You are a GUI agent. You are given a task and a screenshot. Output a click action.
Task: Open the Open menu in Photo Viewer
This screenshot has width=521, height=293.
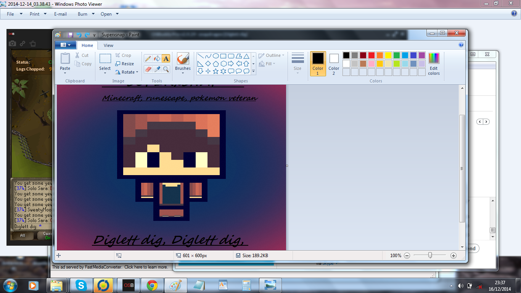109,14
